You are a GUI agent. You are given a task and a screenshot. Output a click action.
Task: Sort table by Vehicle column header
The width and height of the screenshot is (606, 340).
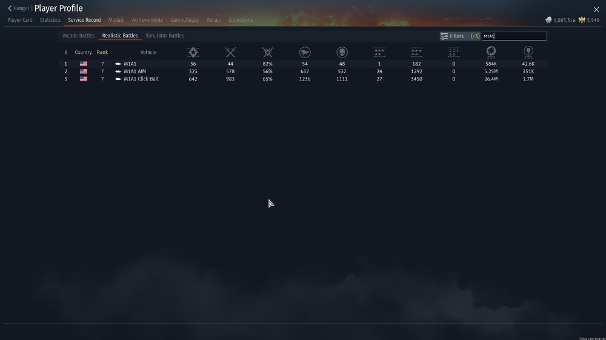tap(148, 52)
